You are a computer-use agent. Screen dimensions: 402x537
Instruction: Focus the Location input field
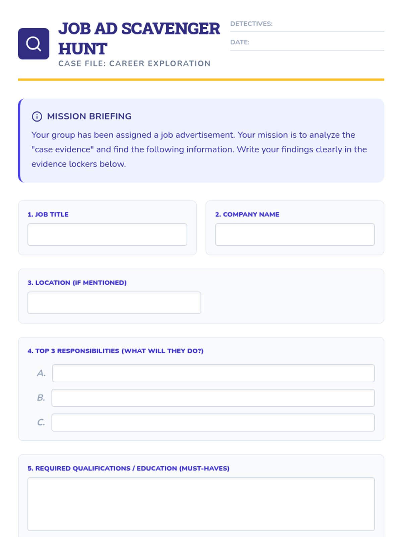114,303
